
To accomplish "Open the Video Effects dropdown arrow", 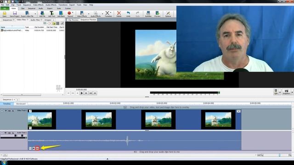I will [89, 14].
